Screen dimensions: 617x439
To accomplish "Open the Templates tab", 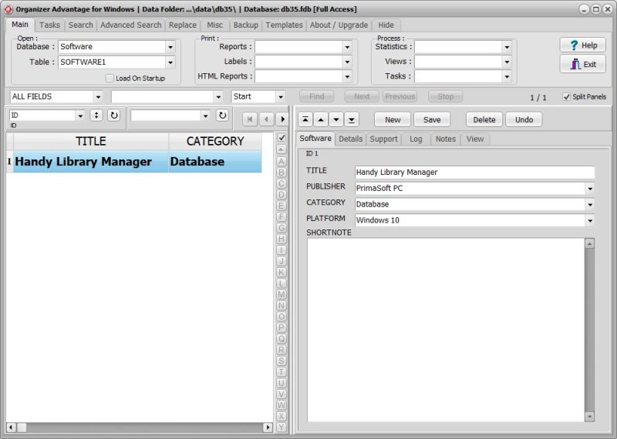I will point(284,25).
